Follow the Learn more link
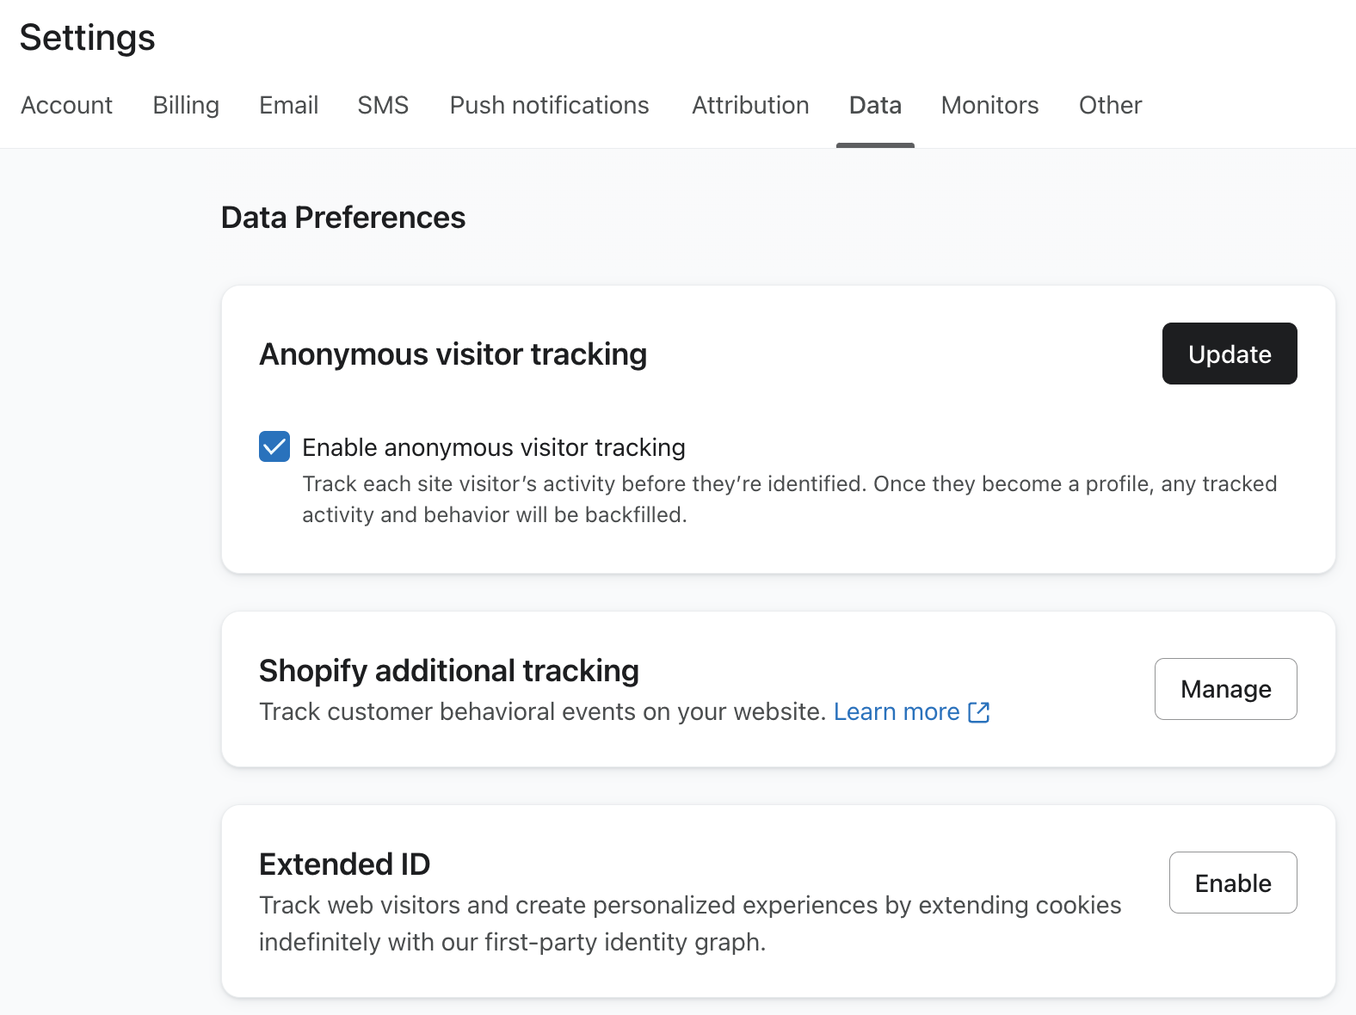The height and width of the screenshot is (1015, 1356). click(x=897, y=712)
